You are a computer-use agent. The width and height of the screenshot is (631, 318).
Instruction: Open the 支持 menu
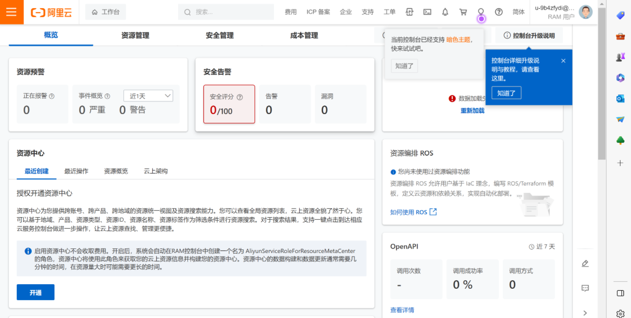368,12
